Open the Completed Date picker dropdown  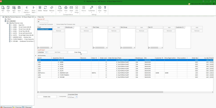point(76,97)
